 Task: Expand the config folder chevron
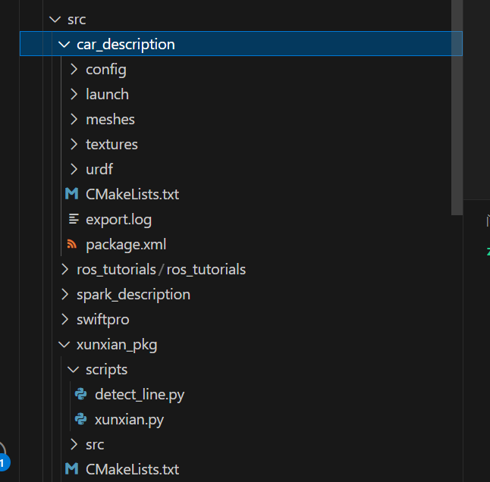click(x=74, y=69)
